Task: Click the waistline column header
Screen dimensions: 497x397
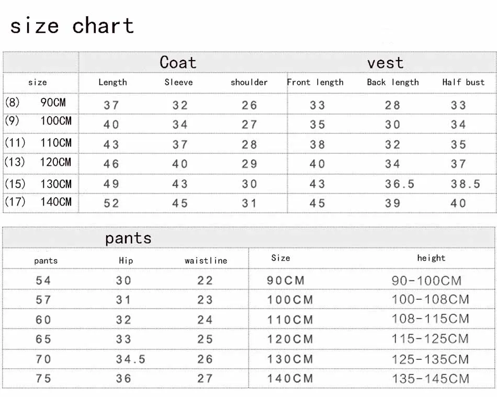Action: 206,260
